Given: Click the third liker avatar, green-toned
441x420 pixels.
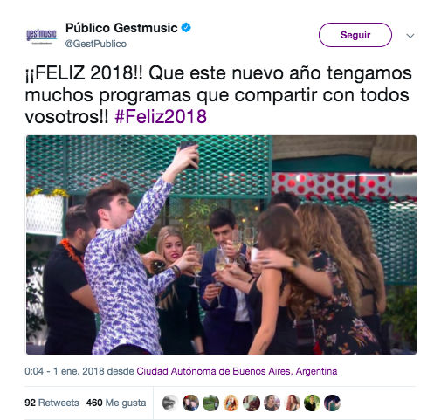Looking at the screenshot, I should (x=210, y=403).
